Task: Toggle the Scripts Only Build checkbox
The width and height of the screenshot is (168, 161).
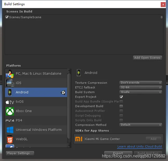Action: tap(121, 120)
